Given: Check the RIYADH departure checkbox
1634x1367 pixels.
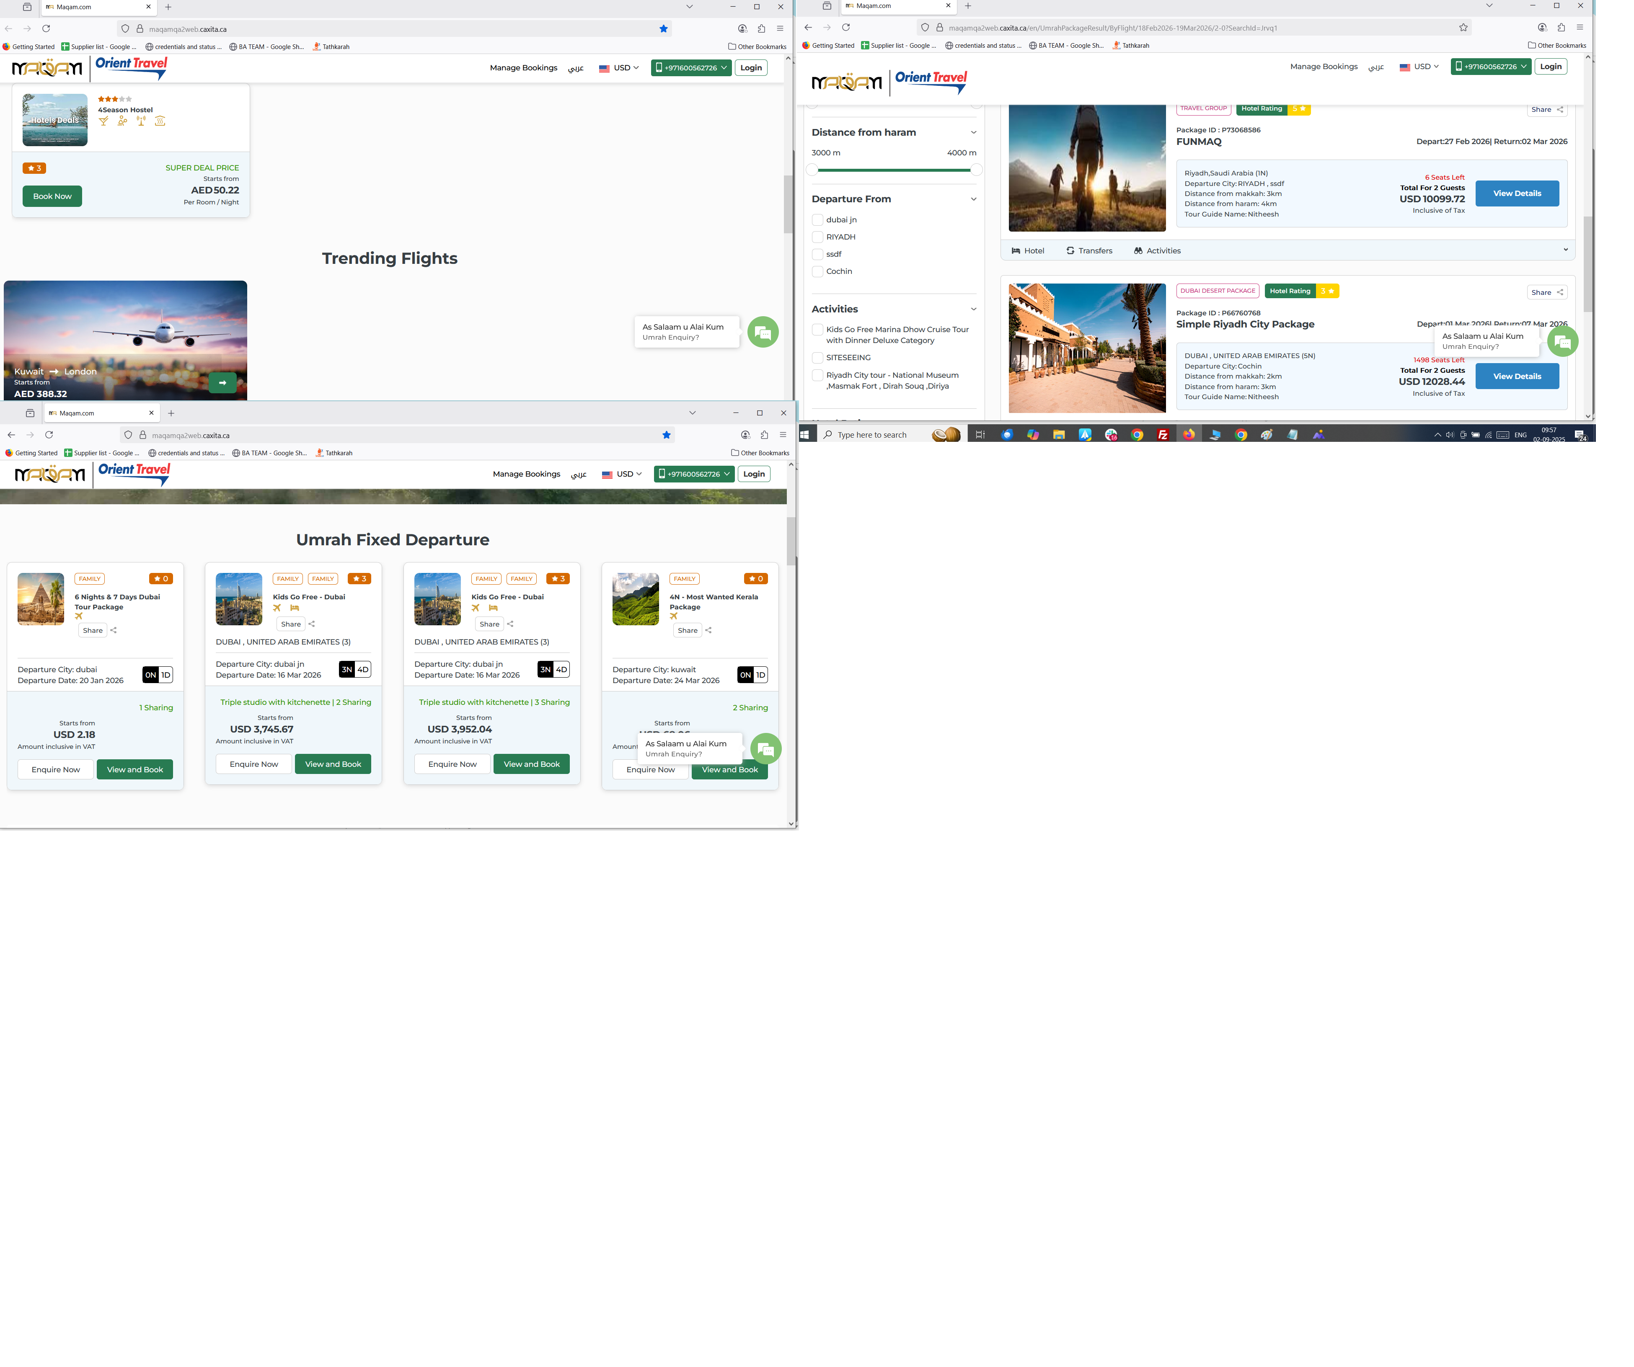Looking at the screenshot, I should pos(817,237).
